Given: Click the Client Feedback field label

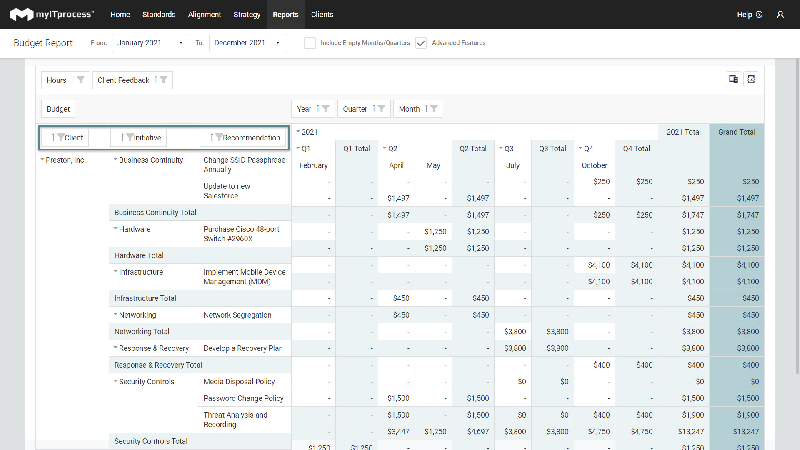Looking at the screenshot, I should [x=123, y=80].
